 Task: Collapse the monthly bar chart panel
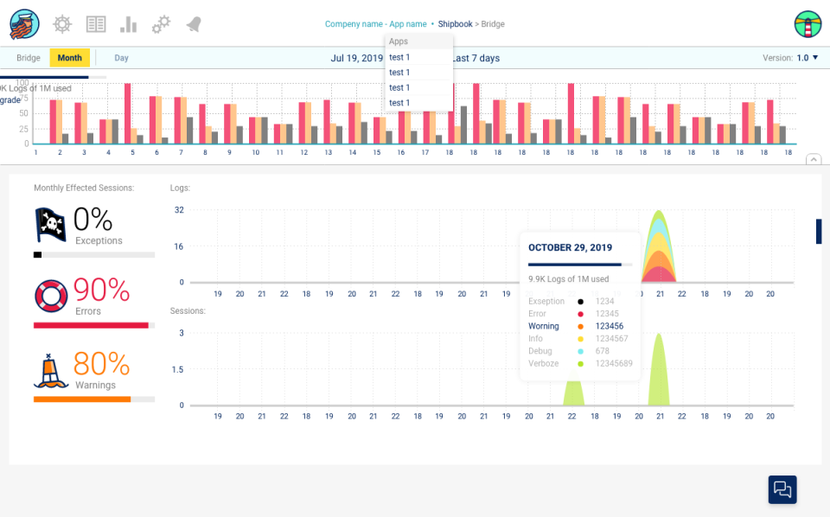[x=814, y=159]
